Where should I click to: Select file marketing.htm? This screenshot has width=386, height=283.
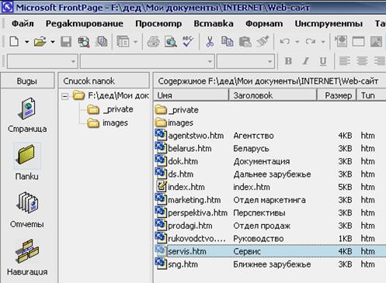(x=188, y=200)
